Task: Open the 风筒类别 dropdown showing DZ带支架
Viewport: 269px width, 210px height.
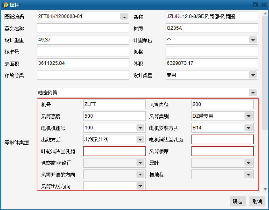Action: tap(248, 116)
